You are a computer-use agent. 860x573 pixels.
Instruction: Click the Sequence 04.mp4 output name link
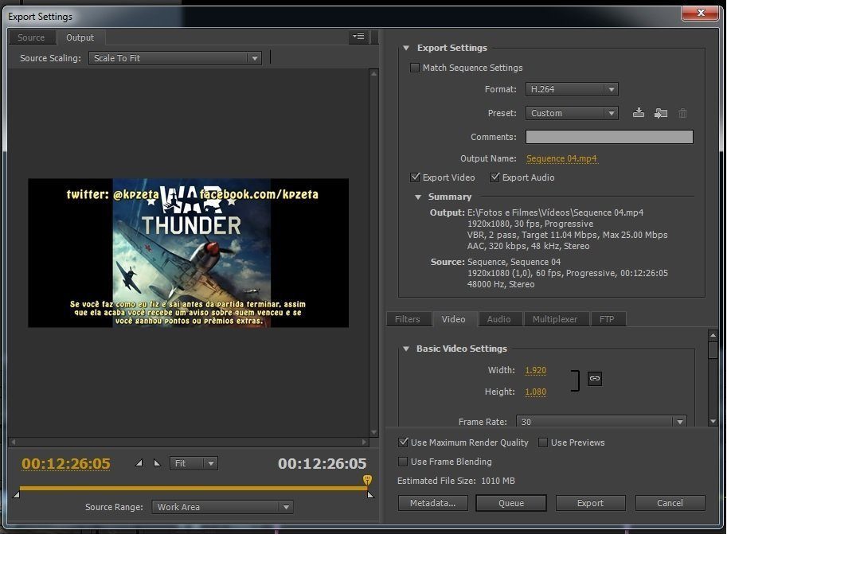(x=561, y=158)
